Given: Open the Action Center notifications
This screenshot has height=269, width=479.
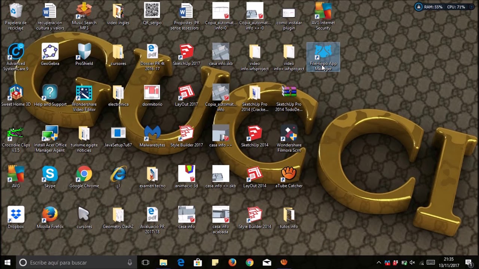Looking at the screenshot, I should click(469, 263).
